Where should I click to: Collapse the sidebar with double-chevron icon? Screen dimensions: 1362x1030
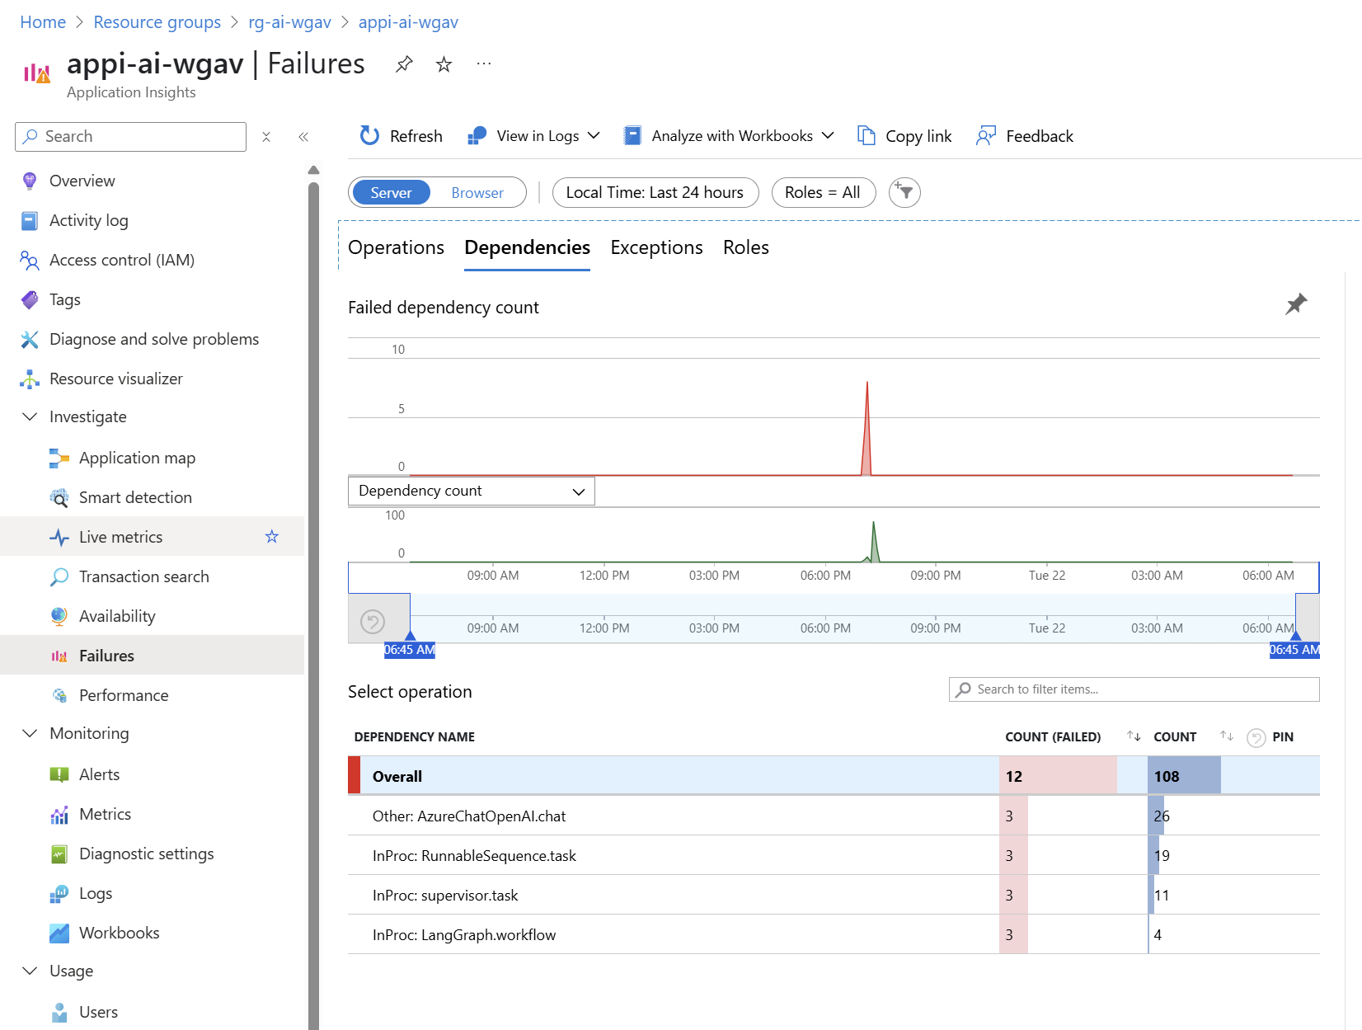303,137
